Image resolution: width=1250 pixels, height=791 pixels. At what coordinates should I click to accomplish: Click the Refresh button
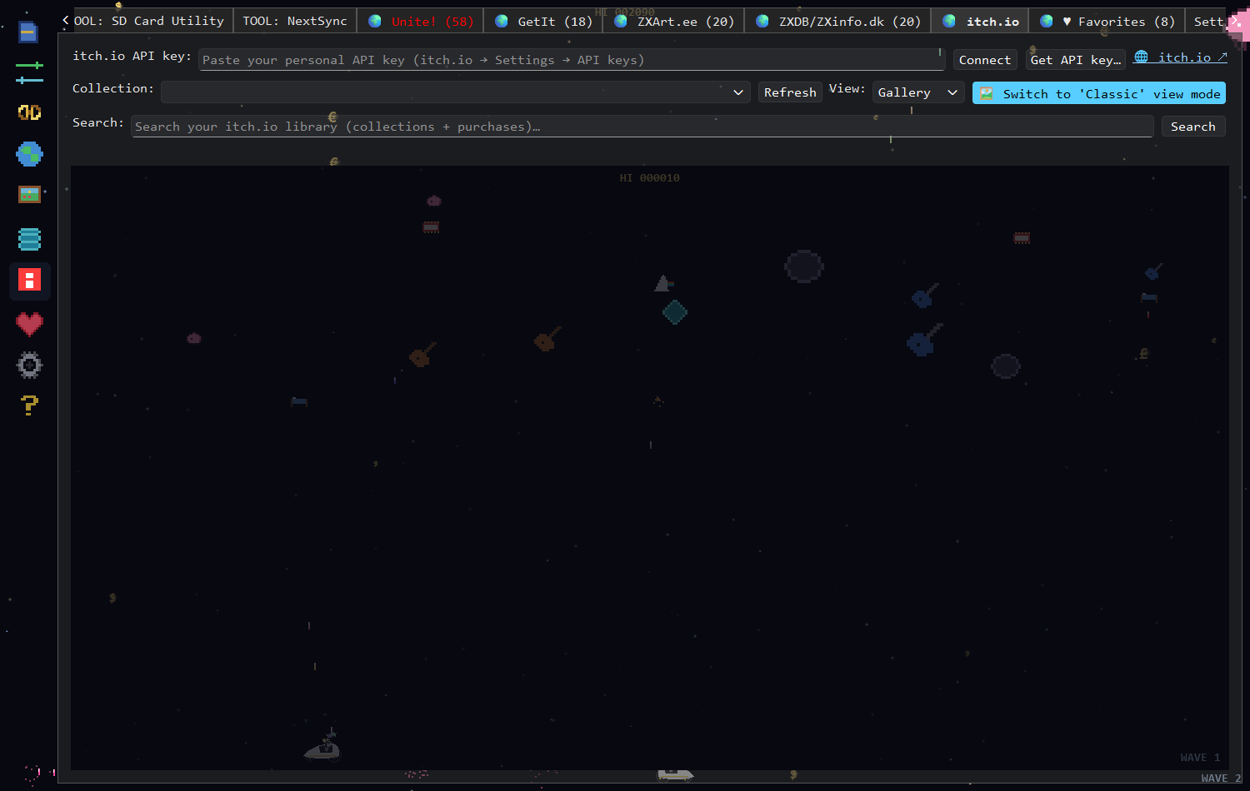pos(790,92)
